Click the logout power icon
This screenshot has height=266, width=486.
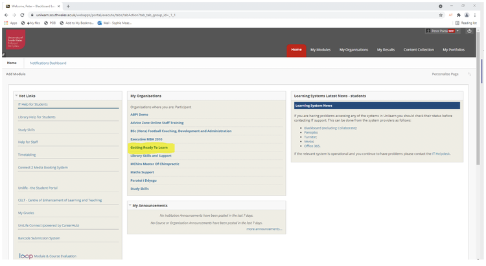coord(469,31)
